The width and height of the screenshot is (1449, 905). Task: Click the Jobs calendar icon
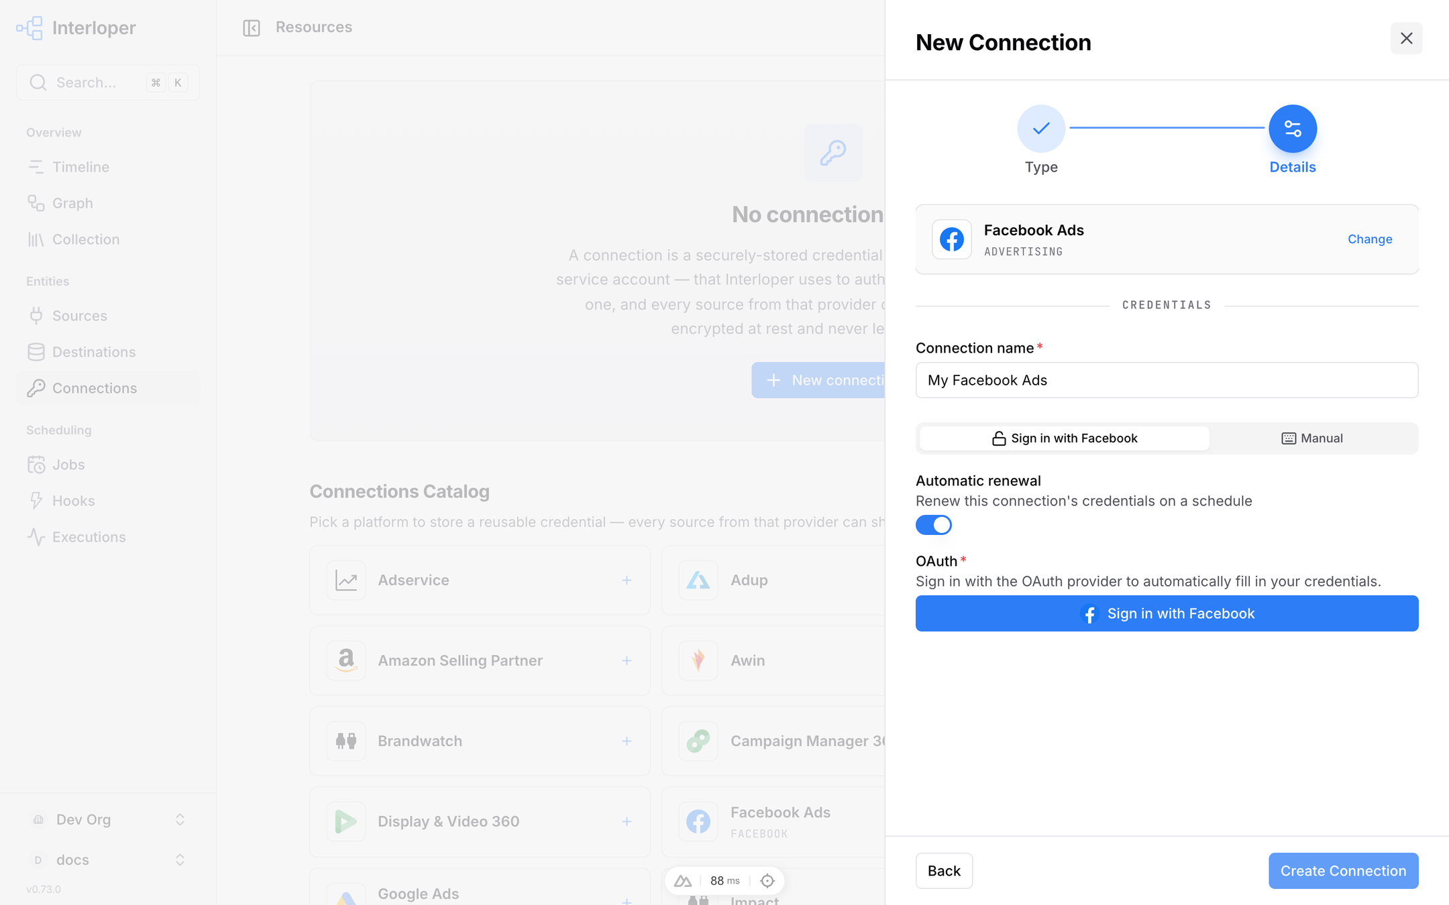(x=36, y=465)
